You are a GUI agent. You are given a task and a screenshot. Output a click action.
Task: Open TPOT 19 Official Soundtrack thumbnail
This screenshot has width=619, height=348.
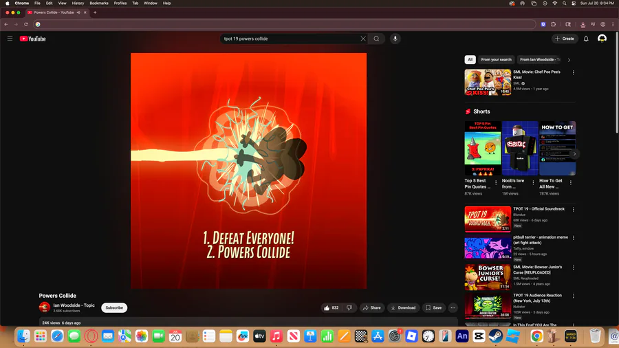488,219
